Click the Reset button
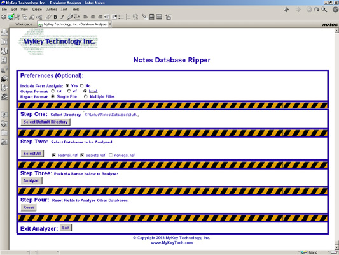 click(x=29, y=208)
